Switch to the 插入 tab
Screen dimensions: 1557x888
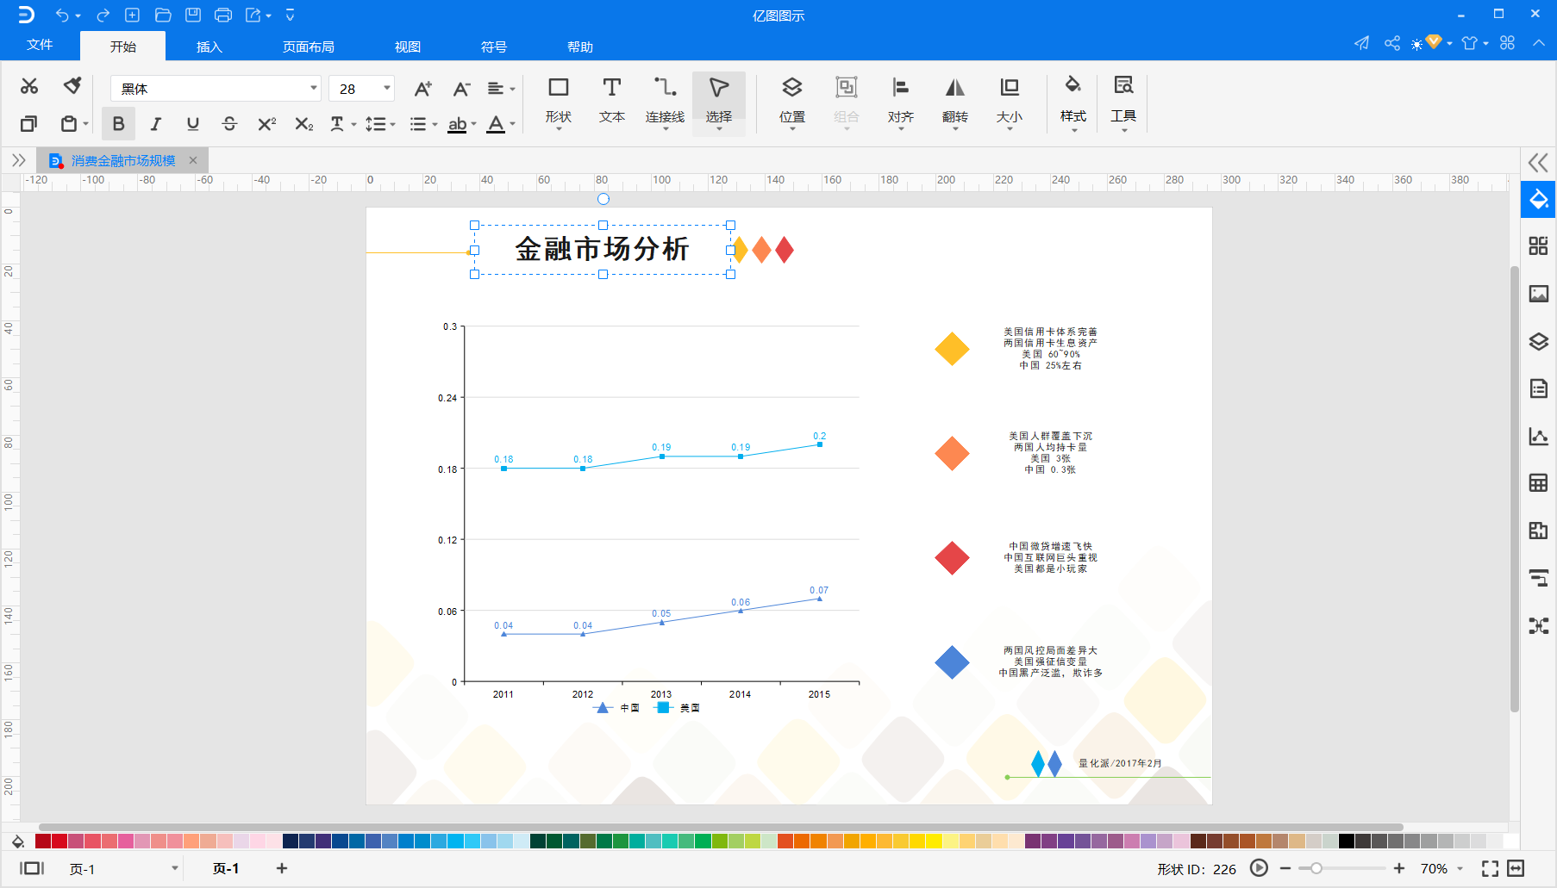pos(209,47)
